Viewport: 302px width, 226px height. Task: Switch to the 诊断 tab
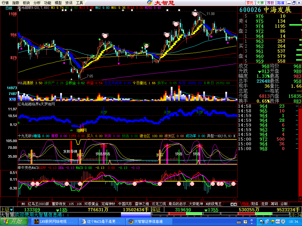pyautogui.click(x=284, y=204)
